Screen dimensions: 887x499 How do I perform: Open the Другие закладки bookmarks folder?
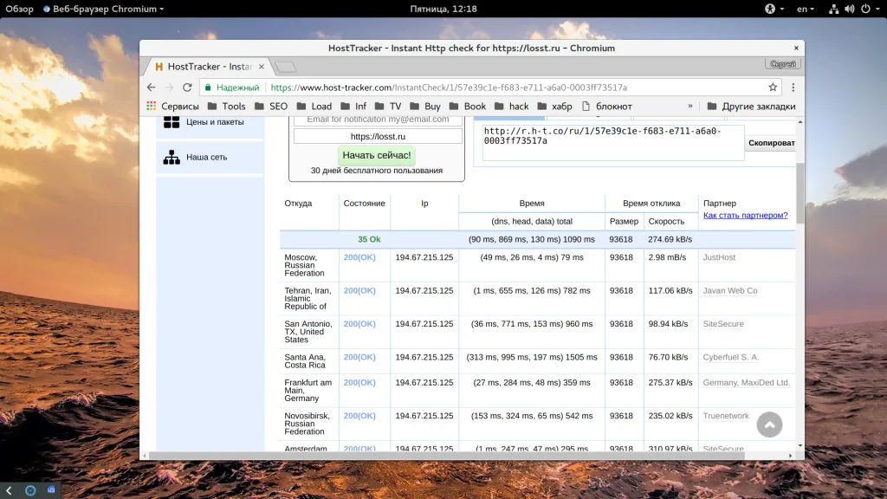click(750, 107)
